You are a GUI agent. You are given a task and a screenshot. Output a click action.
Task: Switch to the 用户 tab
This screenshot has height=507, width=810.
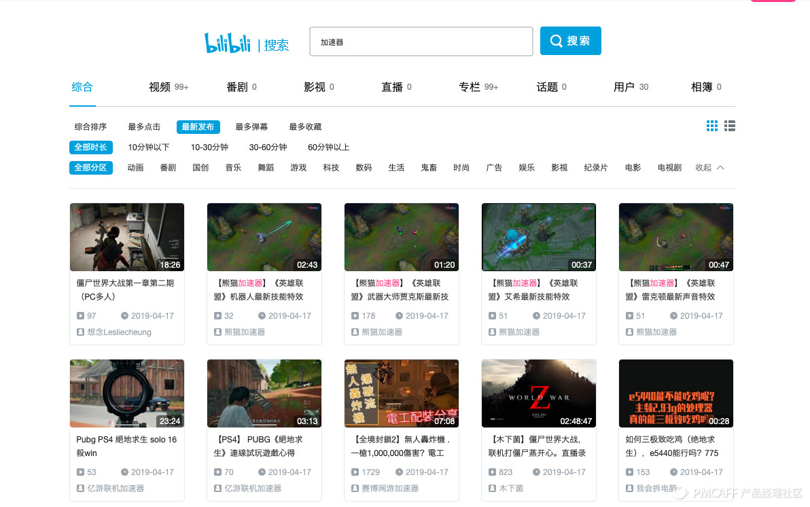tap(624, 87)
